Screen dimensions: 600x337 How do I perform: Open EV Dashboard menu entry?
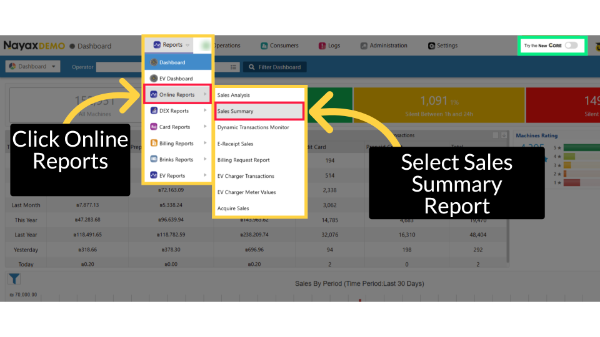point(178,79)
